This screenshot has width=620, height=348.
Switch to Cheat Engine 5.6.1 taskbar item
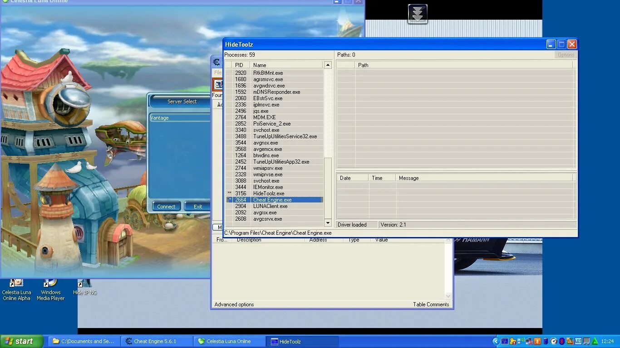157,341
